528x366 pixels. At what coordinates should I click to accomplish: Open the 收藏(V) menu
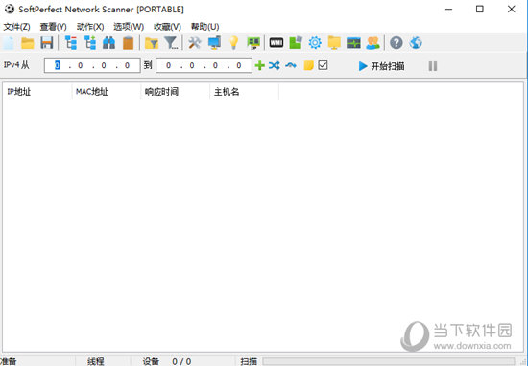[x=167, y=27]
